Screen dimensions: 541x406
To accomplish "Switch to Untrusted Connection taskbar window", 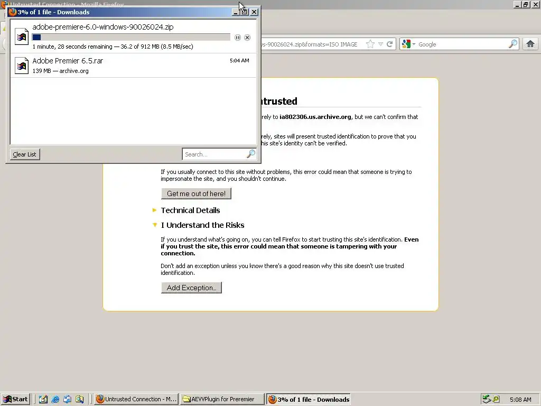I will [136, 399].
